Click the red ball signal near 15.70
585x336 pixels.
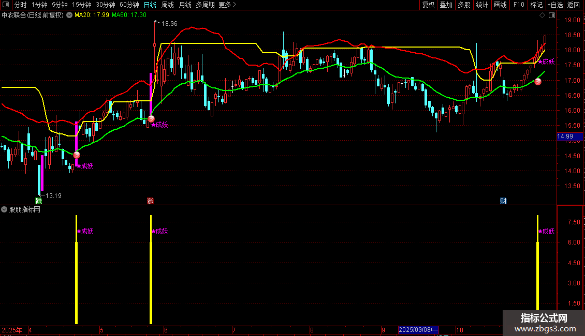pyautogui.click(x=151, y=119)
